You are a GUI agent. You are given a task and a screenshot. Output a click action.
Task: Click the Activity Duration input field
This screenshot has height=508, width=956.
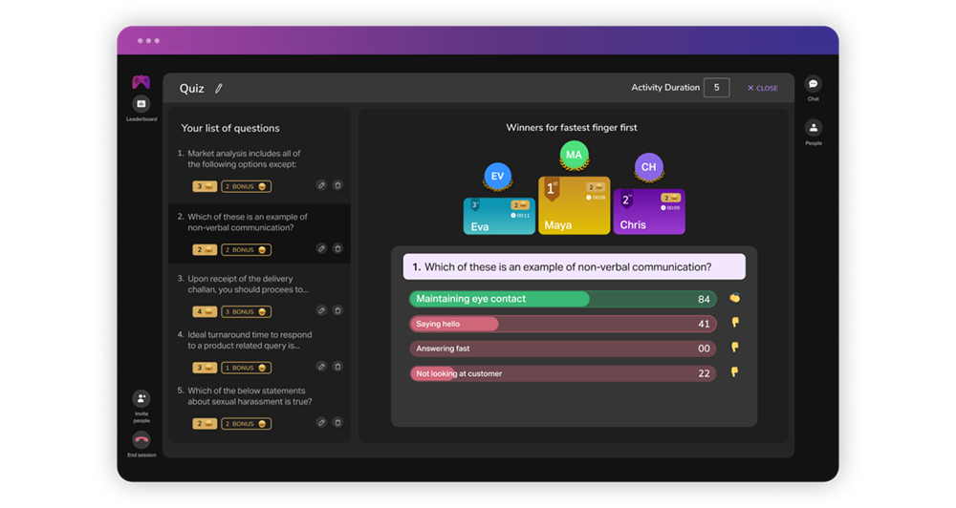point(716,88)
